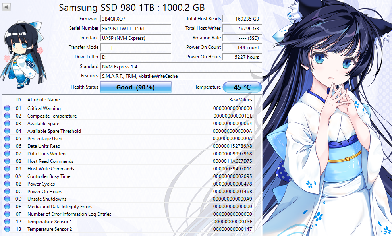Click the Unsafe Shutdowns attribute name
Screen dimensions: 392x236
click(47, 199)
